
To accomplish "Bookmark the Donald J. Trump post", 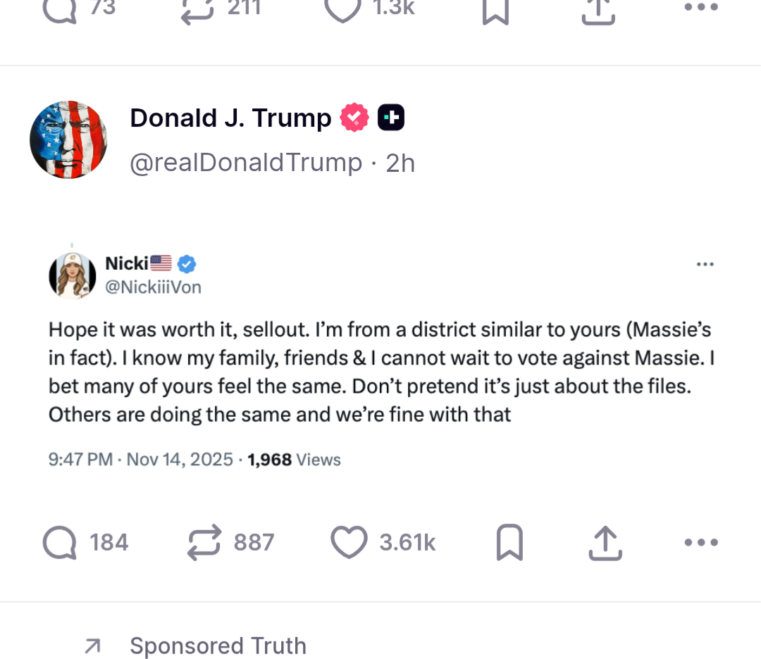I will coord(509,543).
